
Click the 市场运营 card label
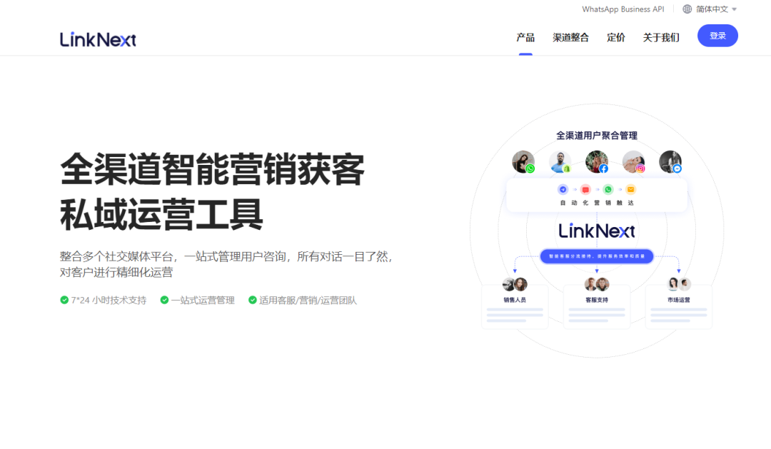click(679, 300)
